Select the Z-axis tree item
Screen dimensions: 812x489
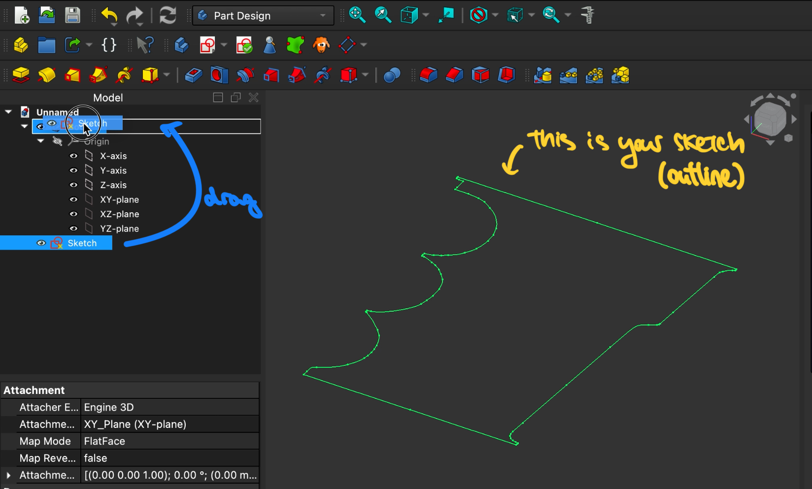pyautogui.click(x=113, y=185)
